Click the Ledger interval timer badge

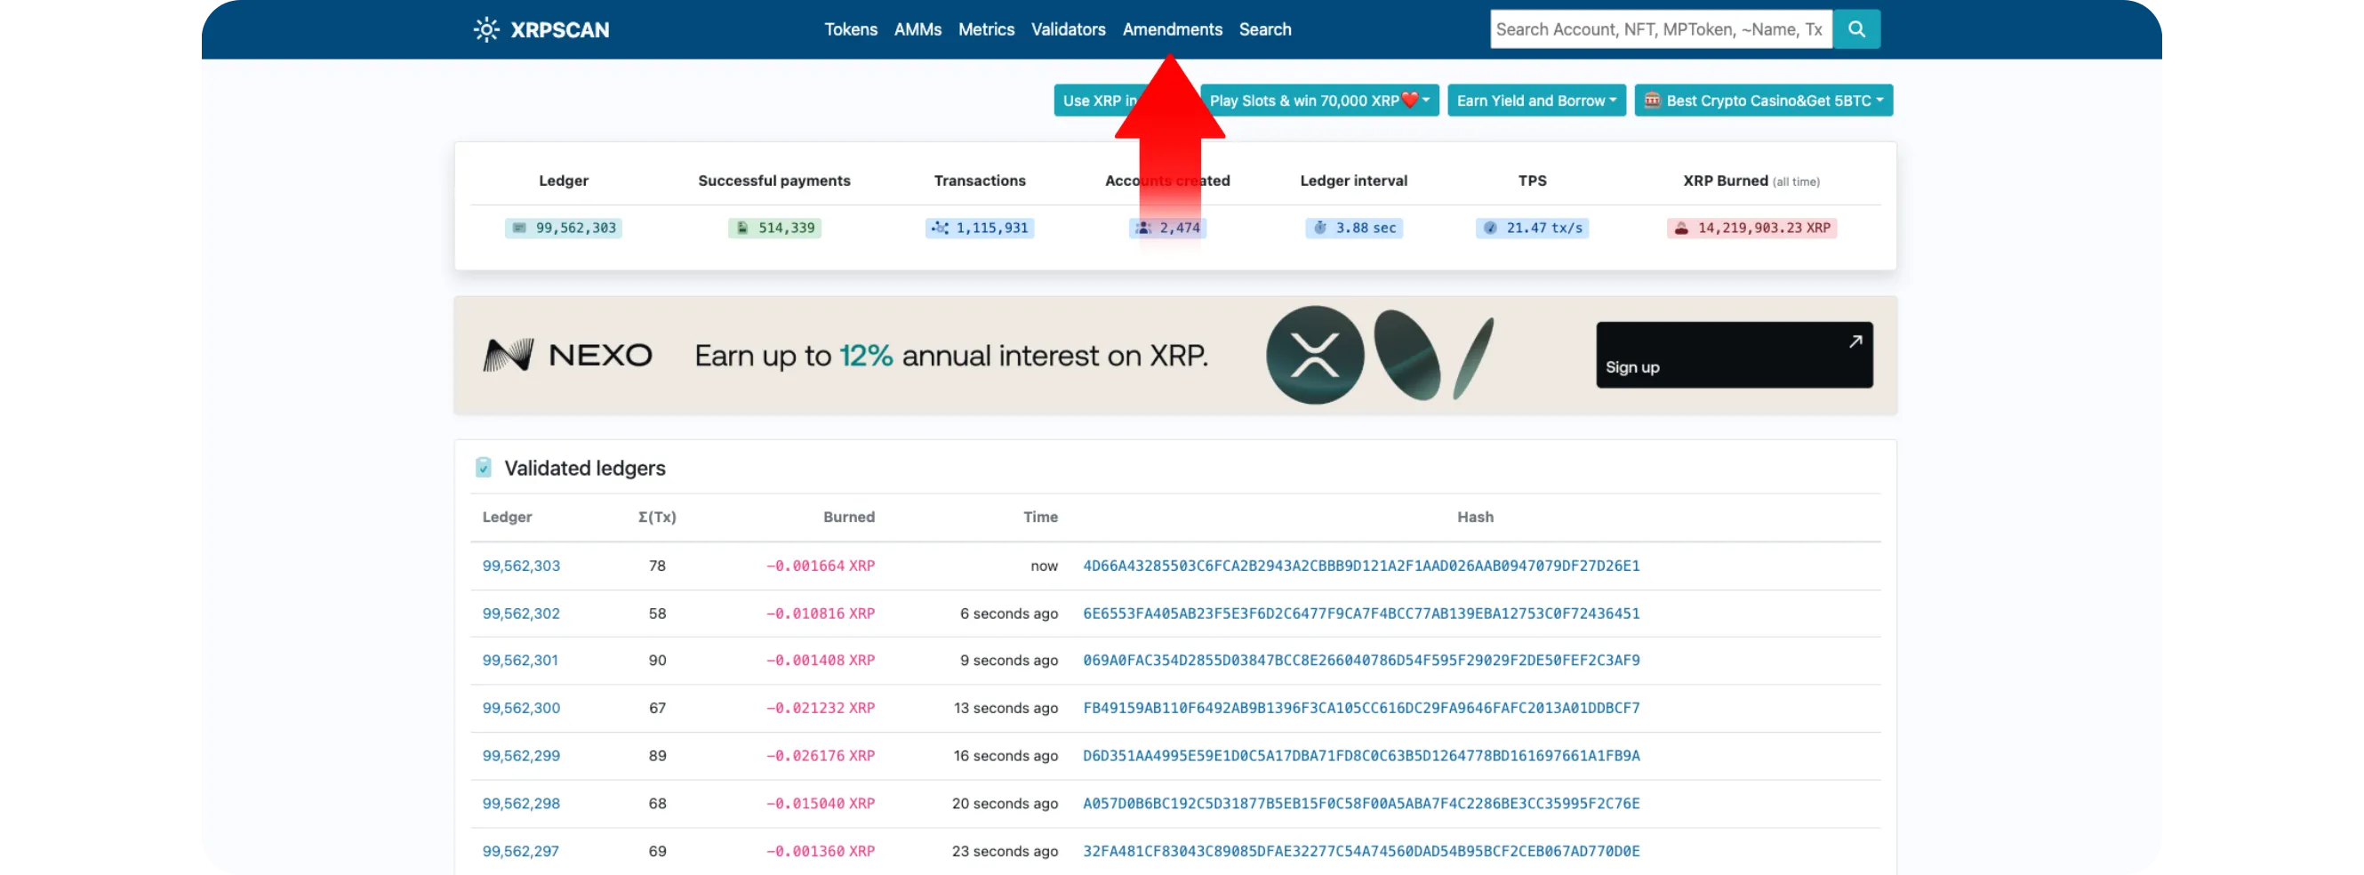point(1352,228)
